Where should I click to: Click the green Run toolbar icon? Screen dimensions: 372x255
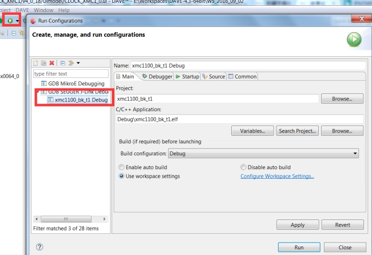tap(10, 21)
